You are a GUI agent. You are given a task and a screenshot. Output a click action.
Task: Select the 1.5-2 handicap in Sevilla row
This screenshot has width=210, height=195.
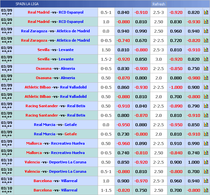pos(106,59)
